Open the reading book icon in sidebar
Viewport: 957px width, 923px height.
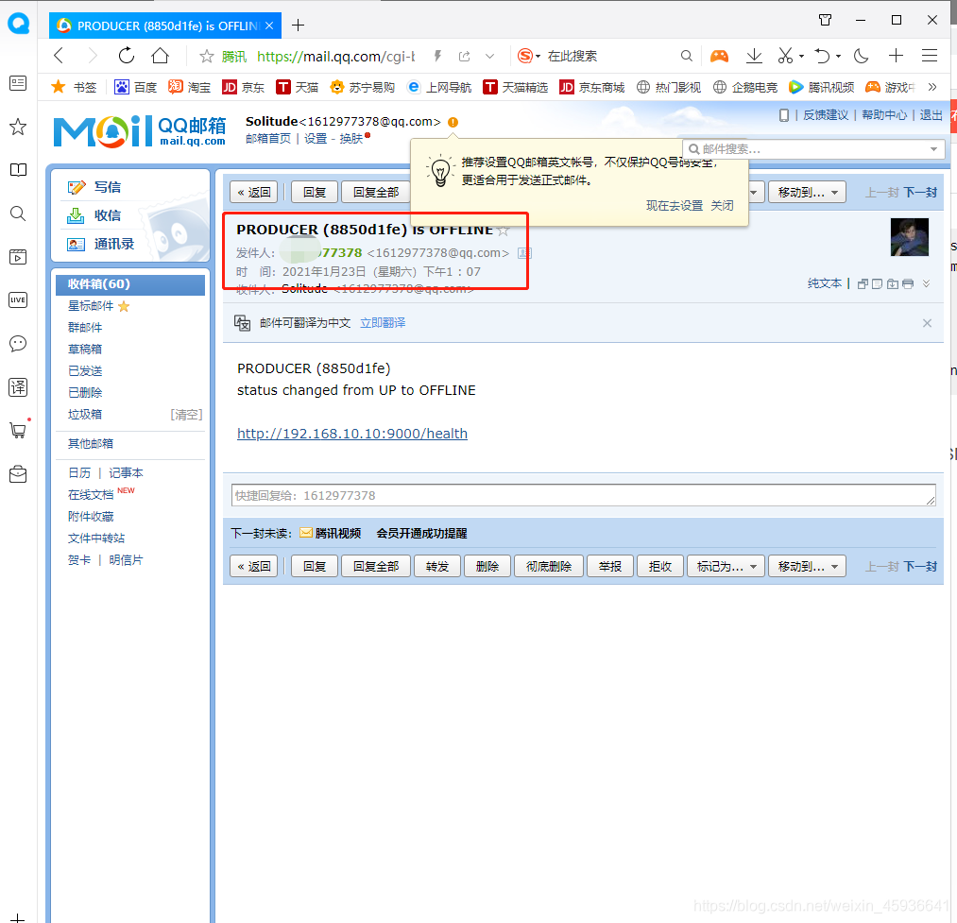(x=18, y=170)
